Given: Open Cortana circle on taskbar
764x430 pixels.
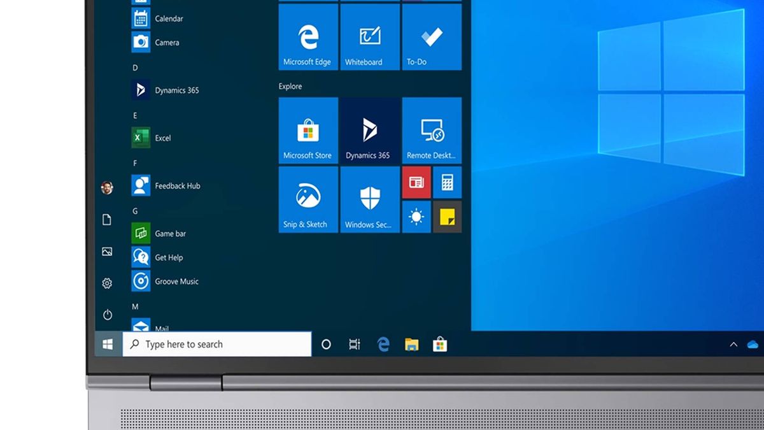Looking at the screenshot, I should point(326,345).
